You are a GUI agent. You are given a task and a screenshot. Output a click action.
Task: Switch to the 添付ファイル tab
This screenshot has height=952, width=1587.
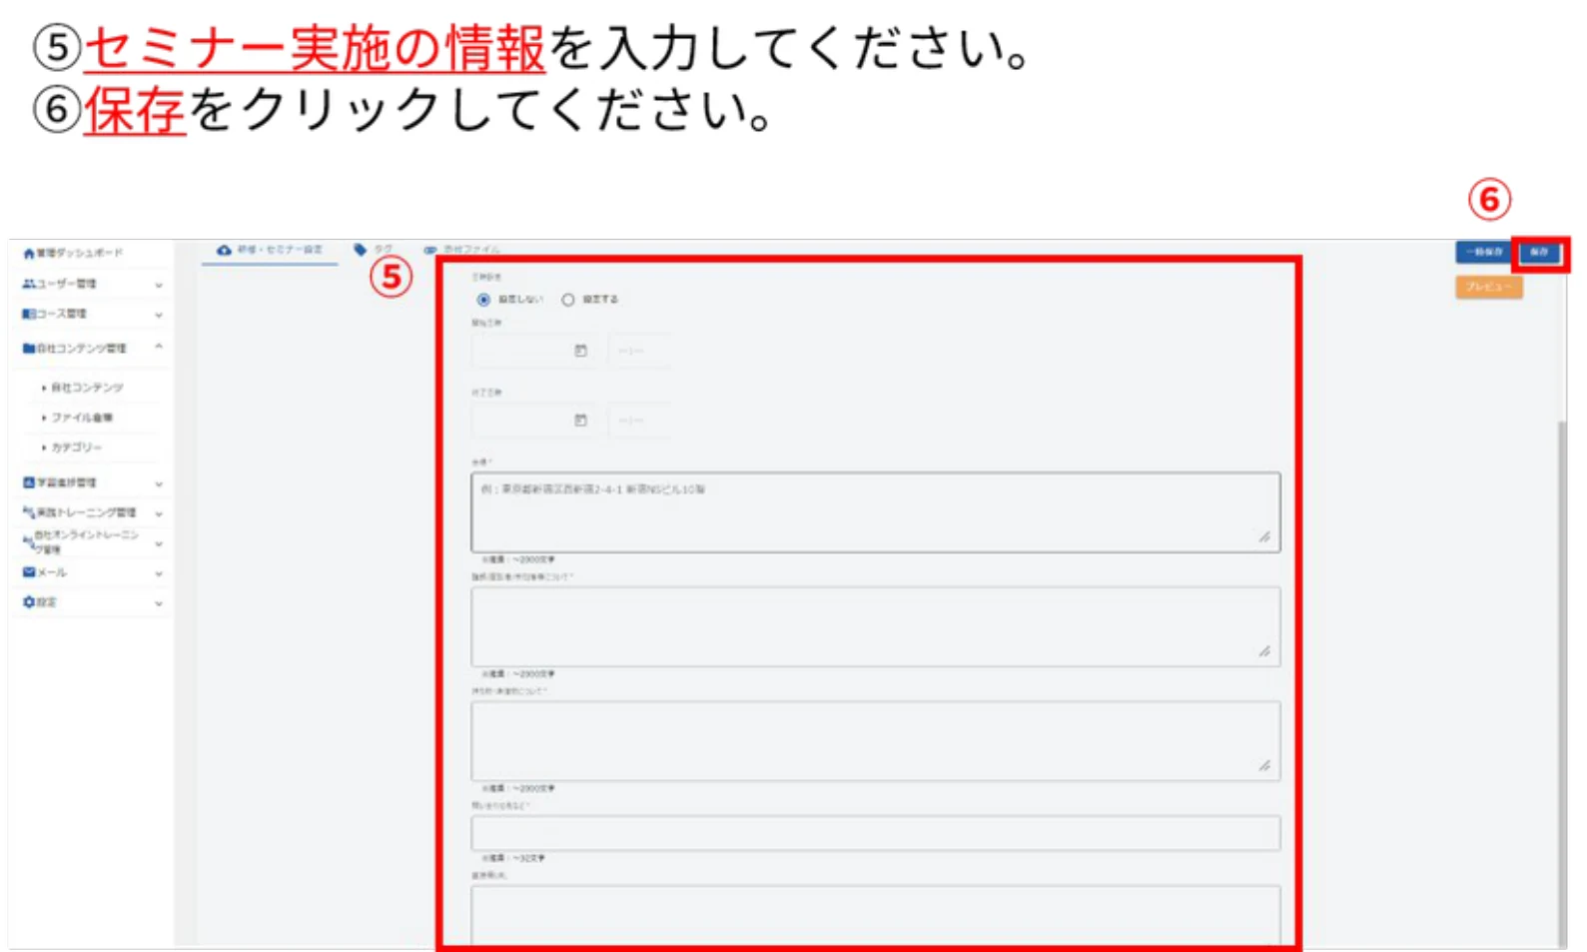click(461, 250)
